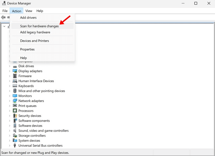Select the mouse icon for pointing devices
Screen dimensions: 215x156
coord(15,91)
